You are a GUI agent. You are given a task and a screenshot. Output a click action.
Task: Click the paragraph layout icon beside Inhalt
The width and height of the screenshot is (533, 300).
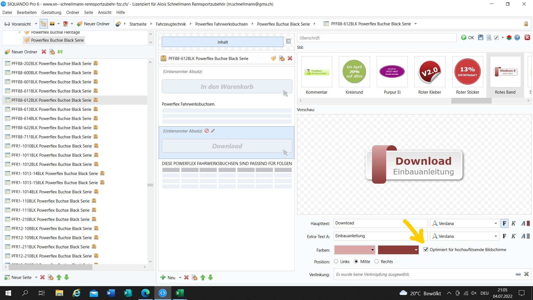click(288, 41)
